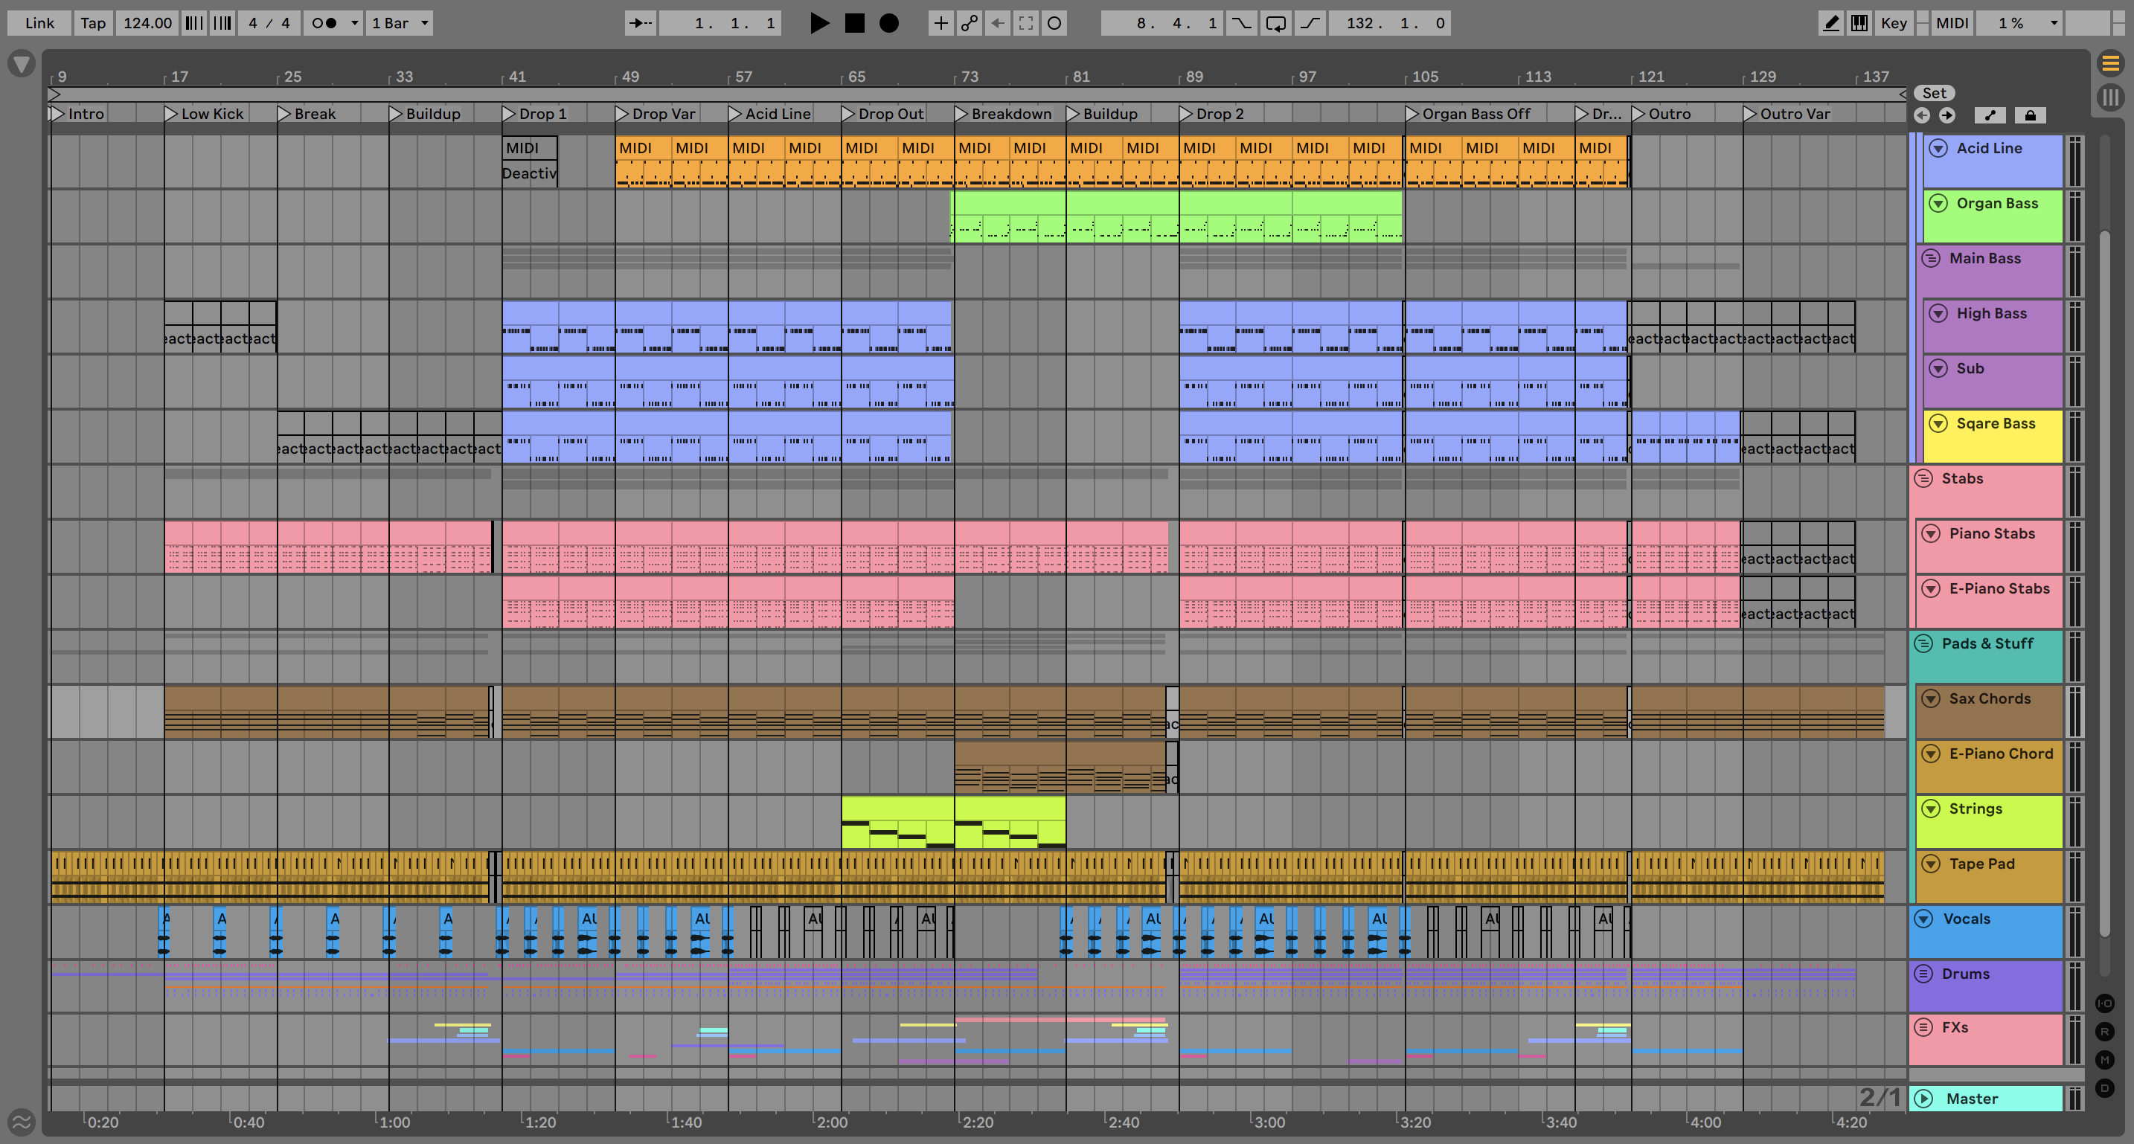Screen dimensions: 2134x1144
Task: Open MIDI Map Mode switch
Action: (x=1952, y=23)
